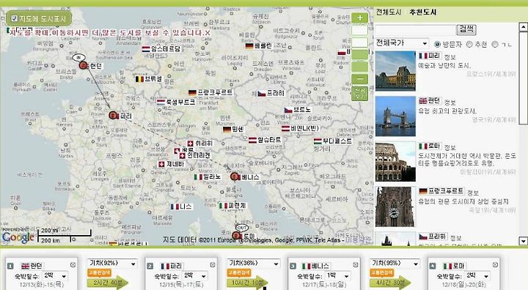Open London's 숙박일수 nights dropdown
Image resolution: width=528 pixels, height=290 pixels.
click(x=55, y=276)
